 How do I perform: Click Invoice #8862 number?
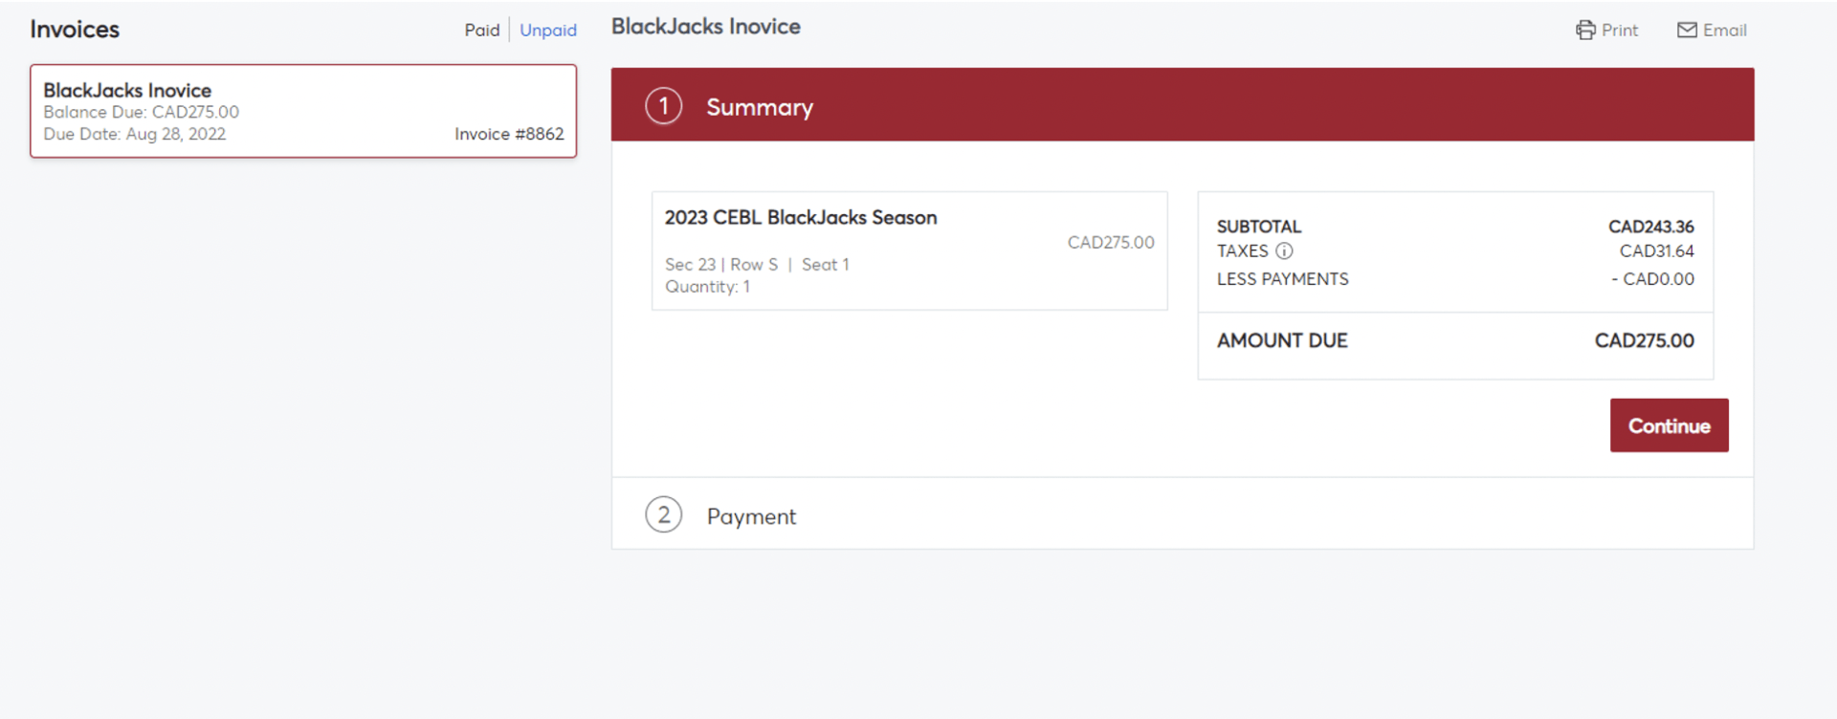tap(509, 134)
